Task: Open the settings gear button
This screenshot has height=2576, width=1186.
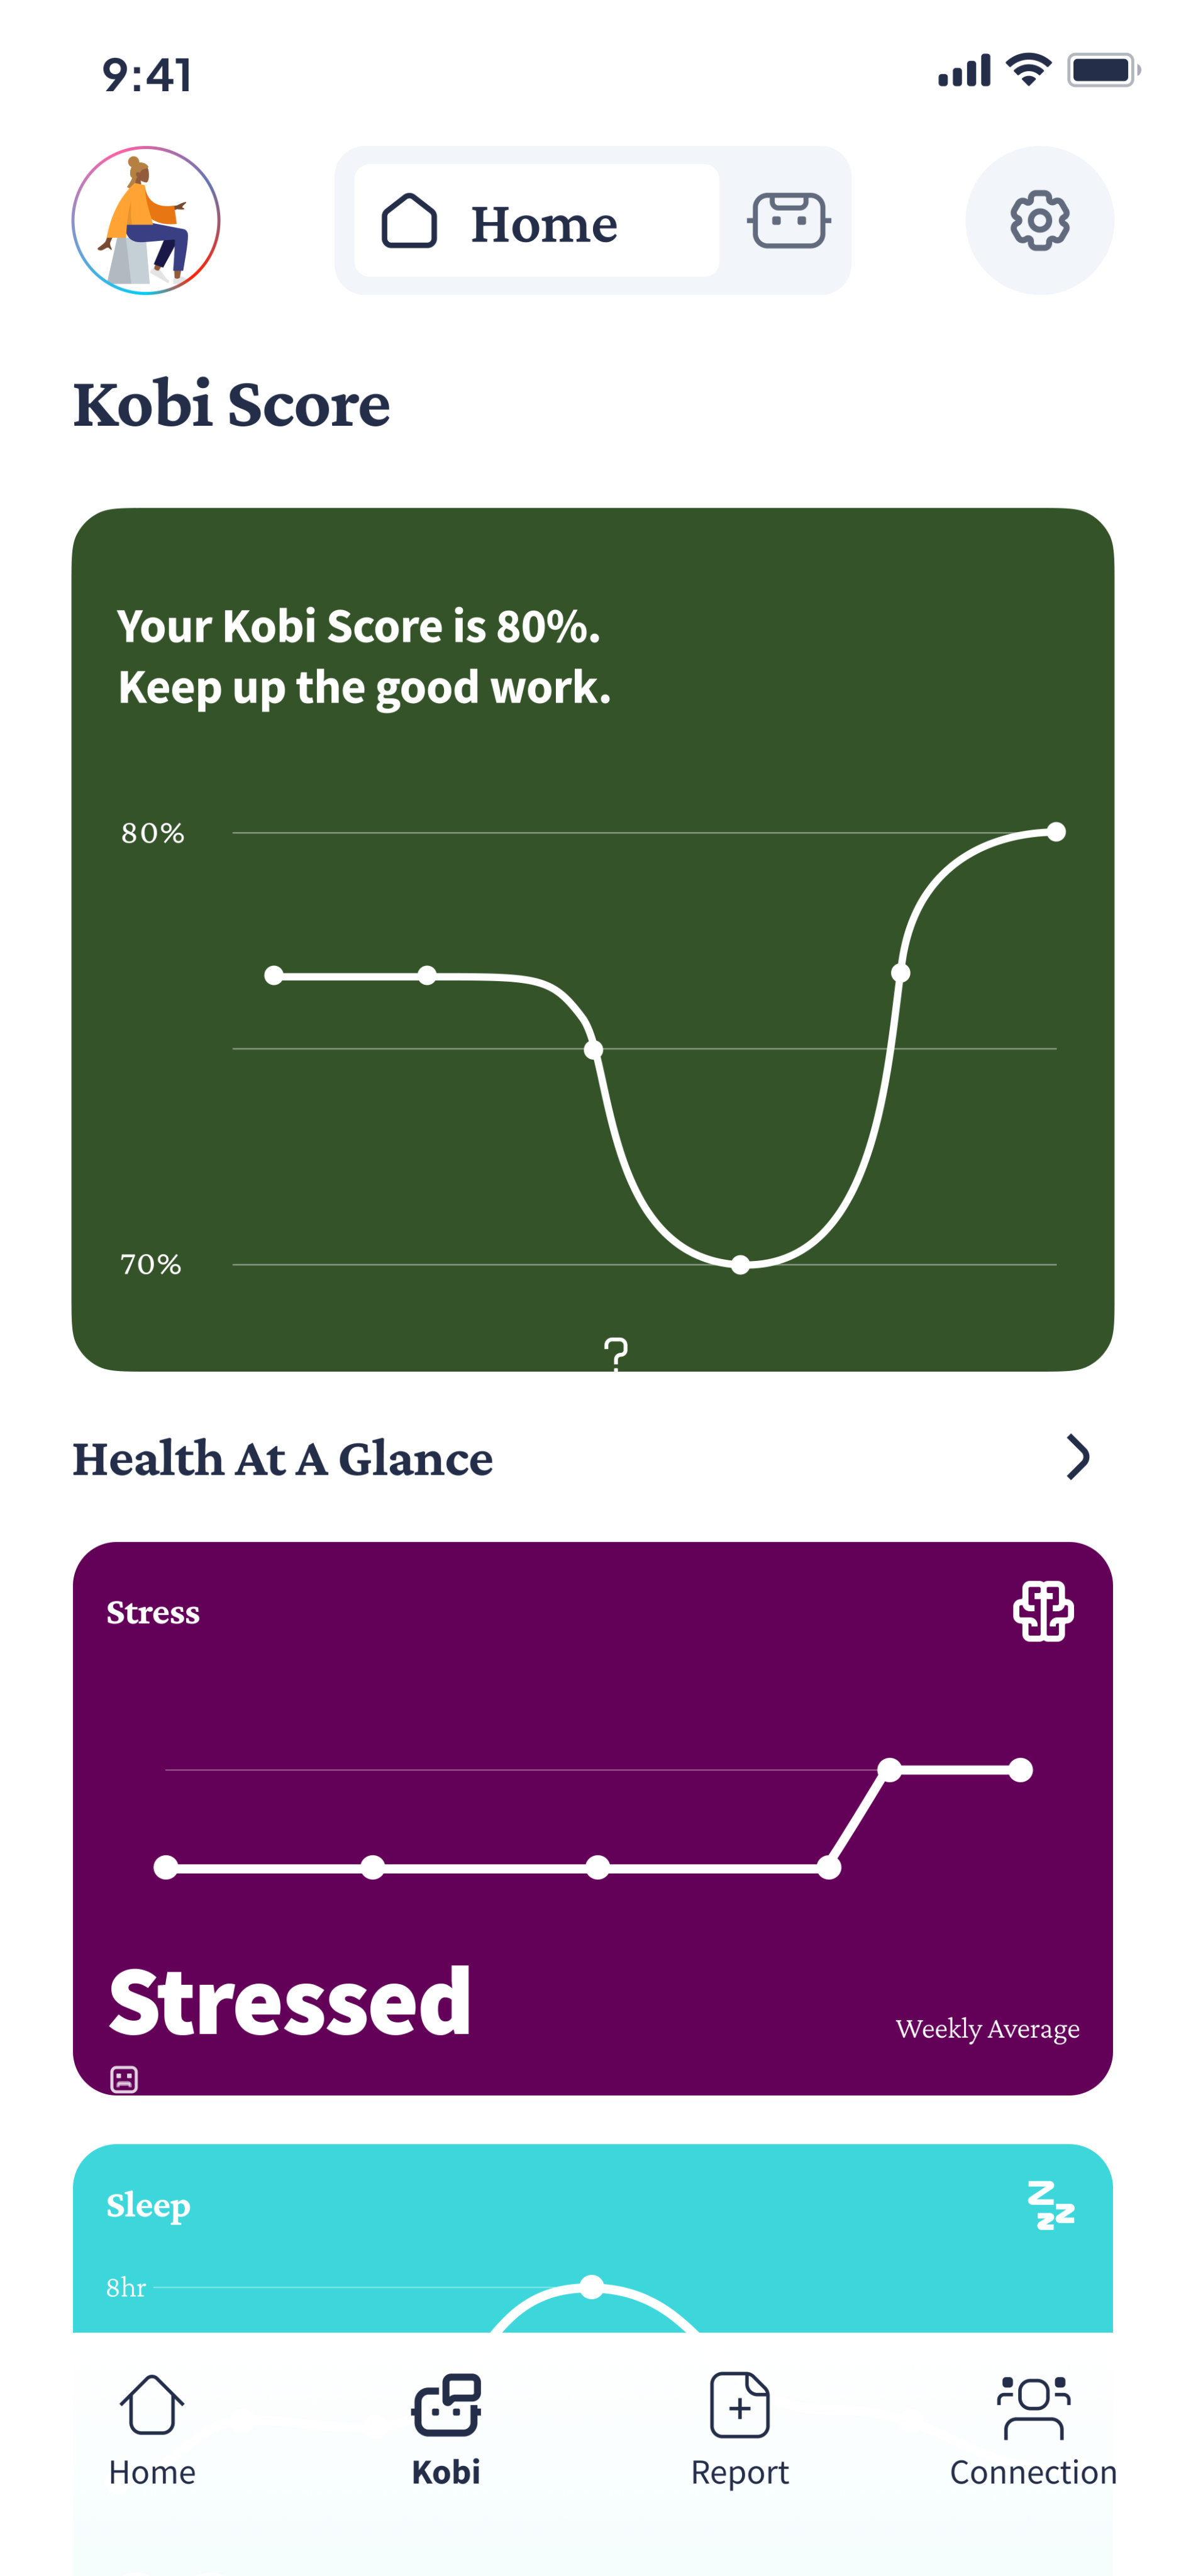Action: coord(1038,220)
